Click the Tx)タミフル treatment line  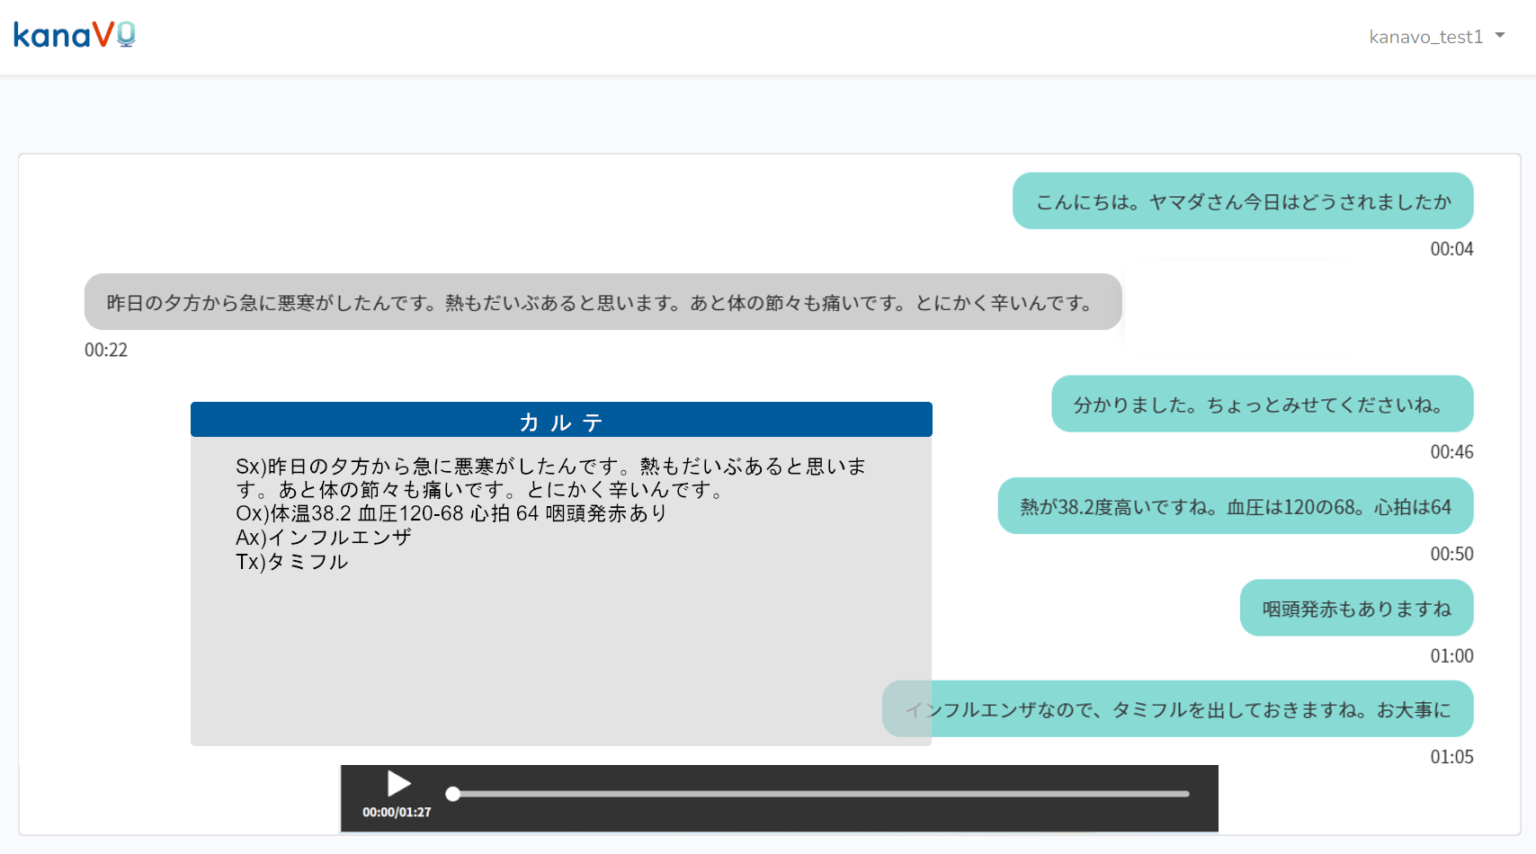click(x=292, y=562)
